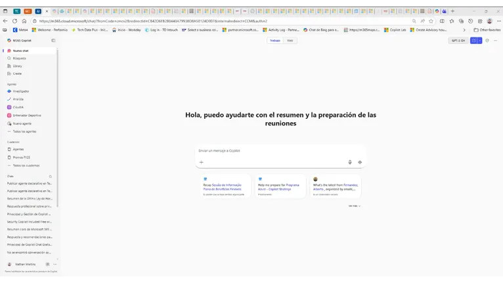The height and width of the screenshot is (283, 503).
Task: Toggle the GPT-5 On button
Action: [458, 41]
